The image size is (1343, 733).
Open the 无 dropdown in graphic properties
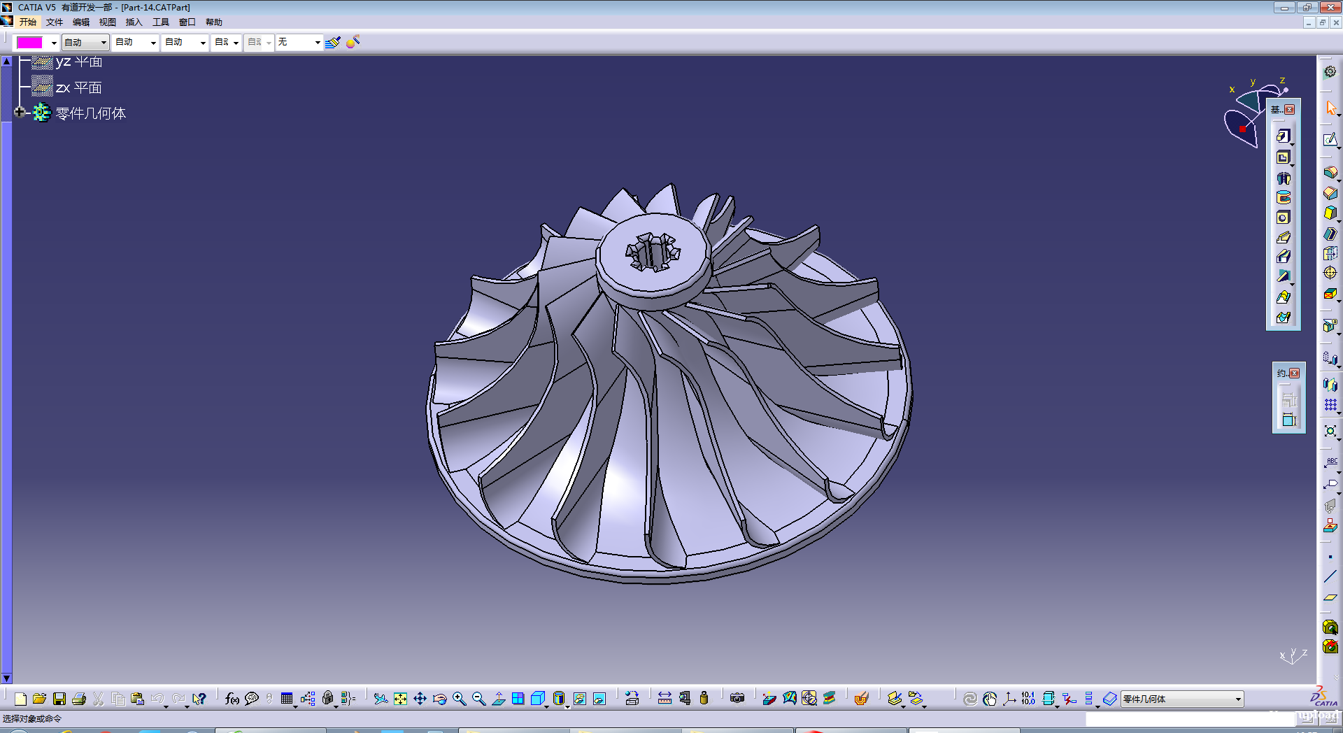pyautogui.click(x=317, y=43)
